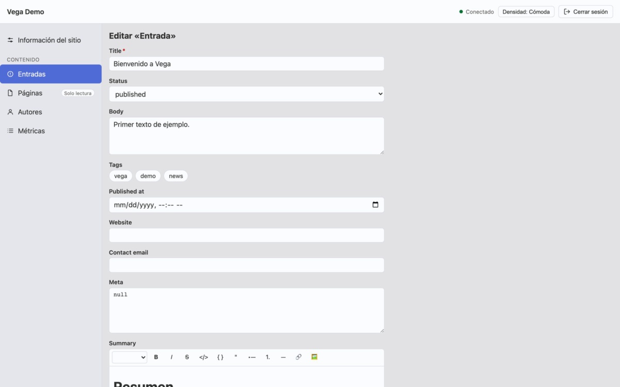Toggle the Densidad: Cómoda button
Viewport: 620px width, 387px height.
pyautogui.click(x=526, y=12)
